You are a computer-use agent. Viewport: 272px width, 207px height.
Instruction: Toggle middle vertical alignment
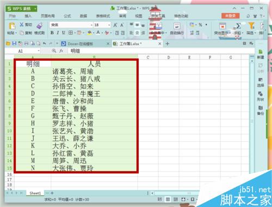coord(137,25)
